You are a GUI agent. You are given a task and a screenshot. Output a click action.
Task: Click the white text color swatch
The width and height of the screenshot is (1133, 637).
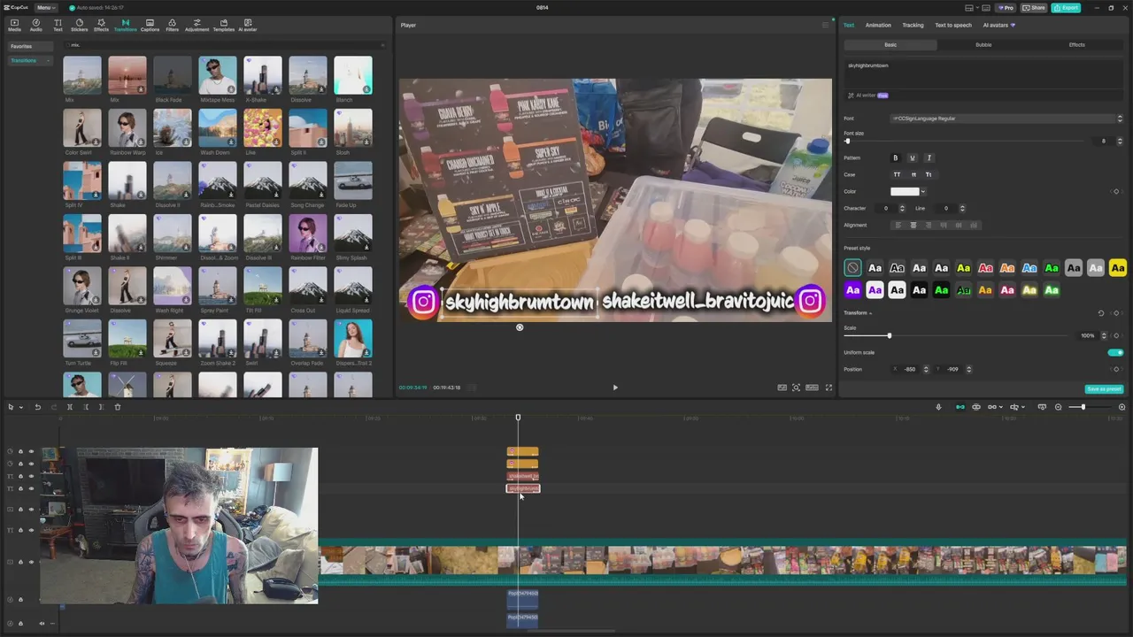coord(905,192)
